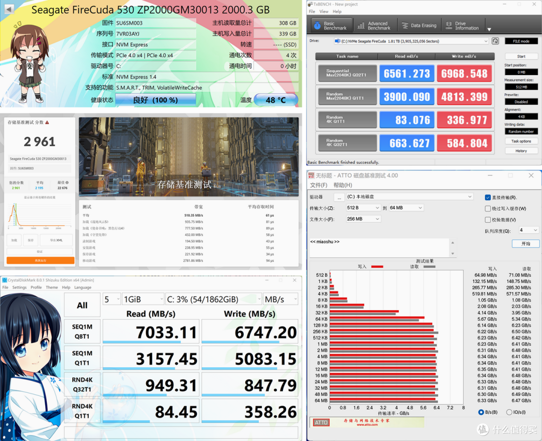The image size is (542, 441).
Task: Click the Task options button
Action: (521, 141)
